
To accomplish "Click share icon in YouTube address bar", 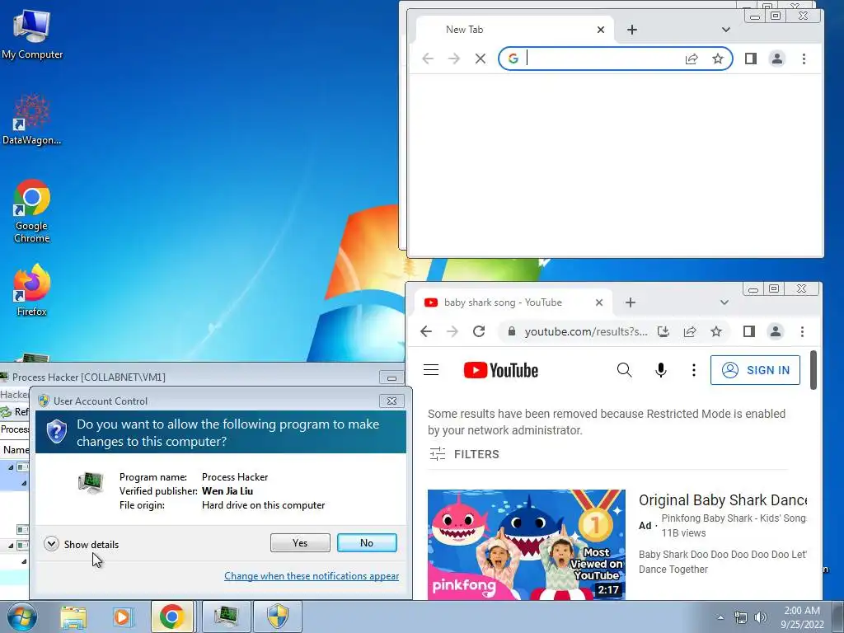I will pyautogui.click(x=690, y=331).
